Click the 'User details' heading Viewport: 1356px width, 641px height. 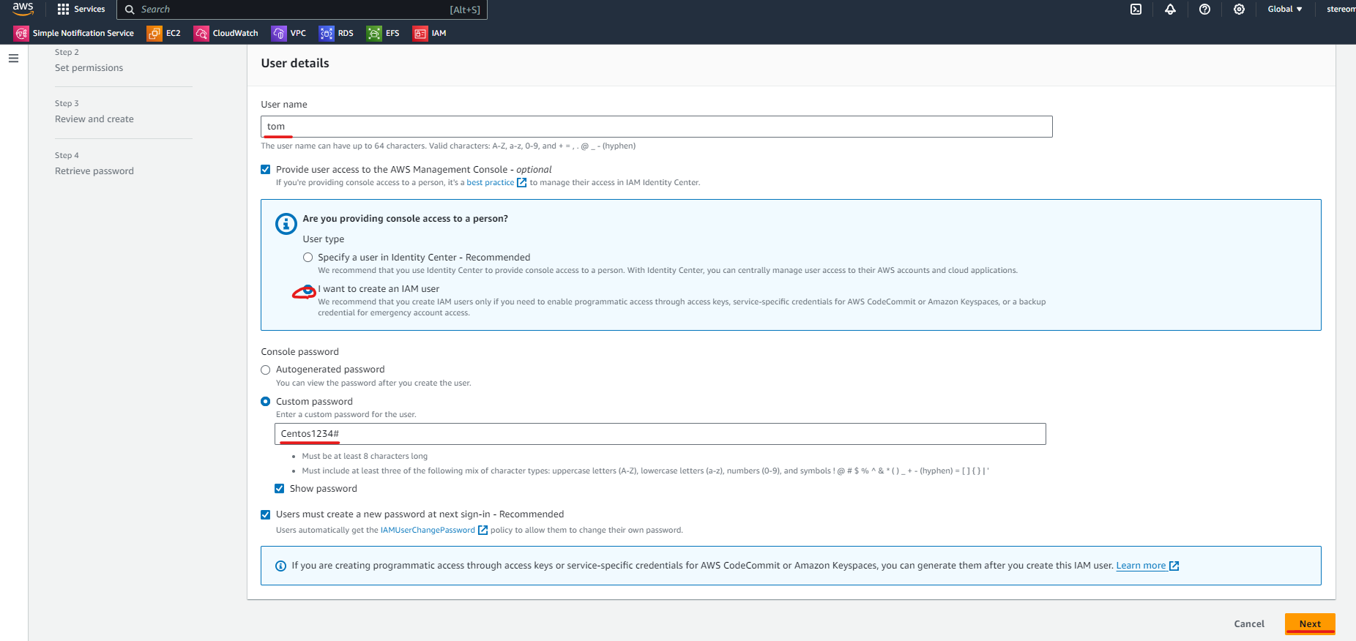point(295,63)
